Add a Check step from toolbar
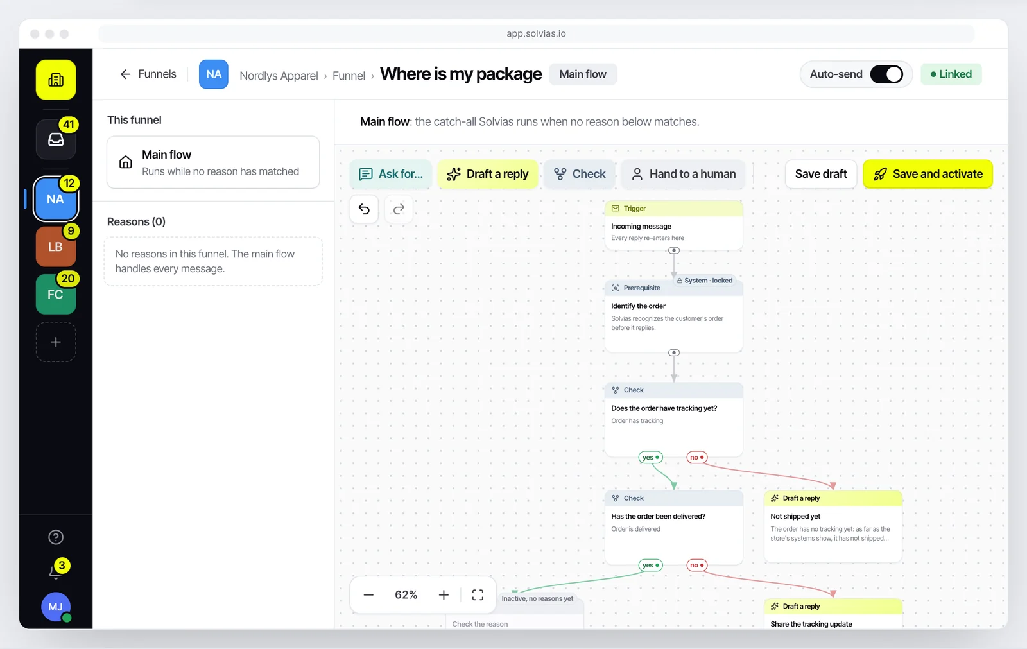Screen dimensions: 1027x649 (x=580, y=174)
